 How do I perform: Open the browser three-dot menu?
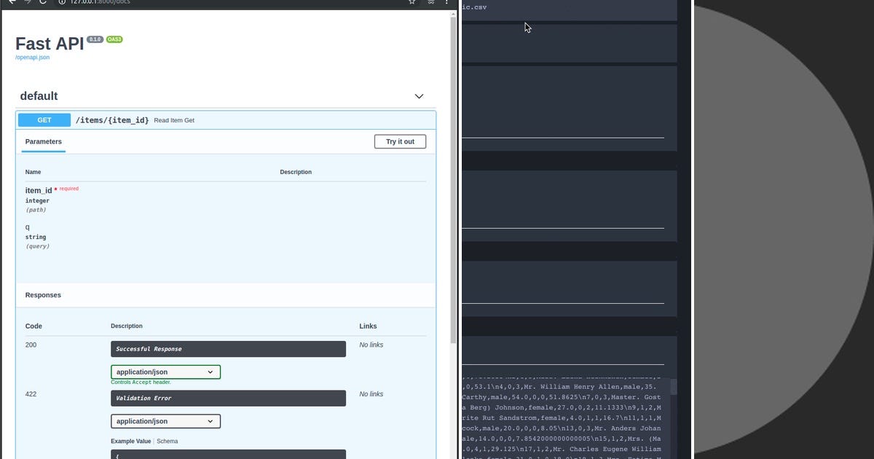446,3
